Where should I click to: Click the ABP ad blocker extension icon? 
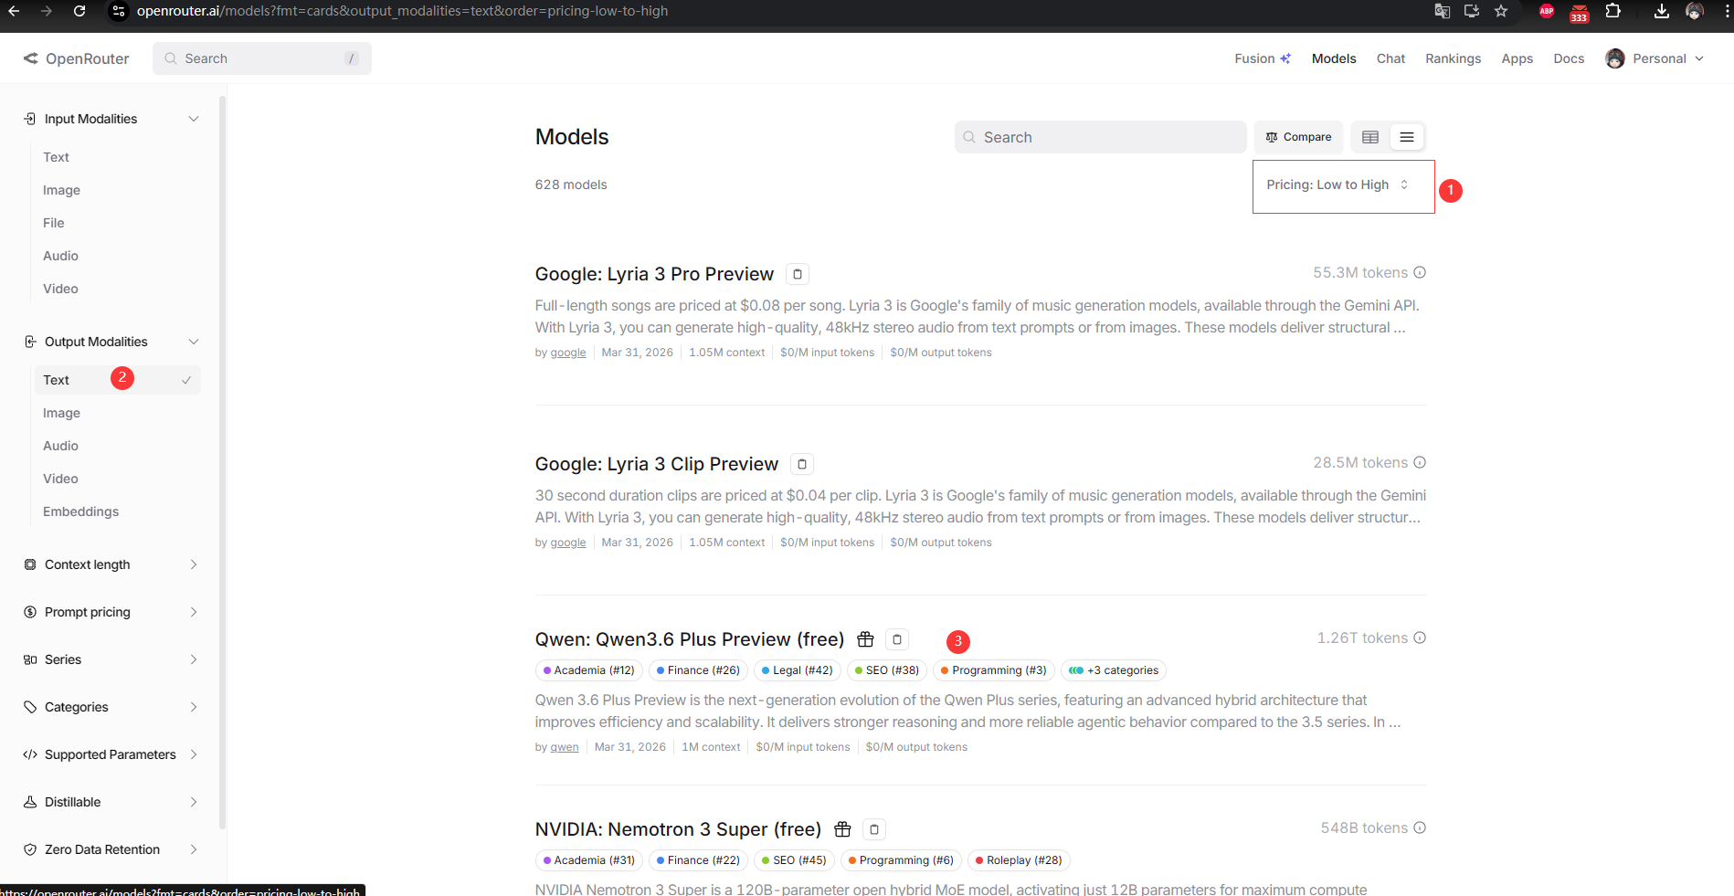tap(1547, 11)
